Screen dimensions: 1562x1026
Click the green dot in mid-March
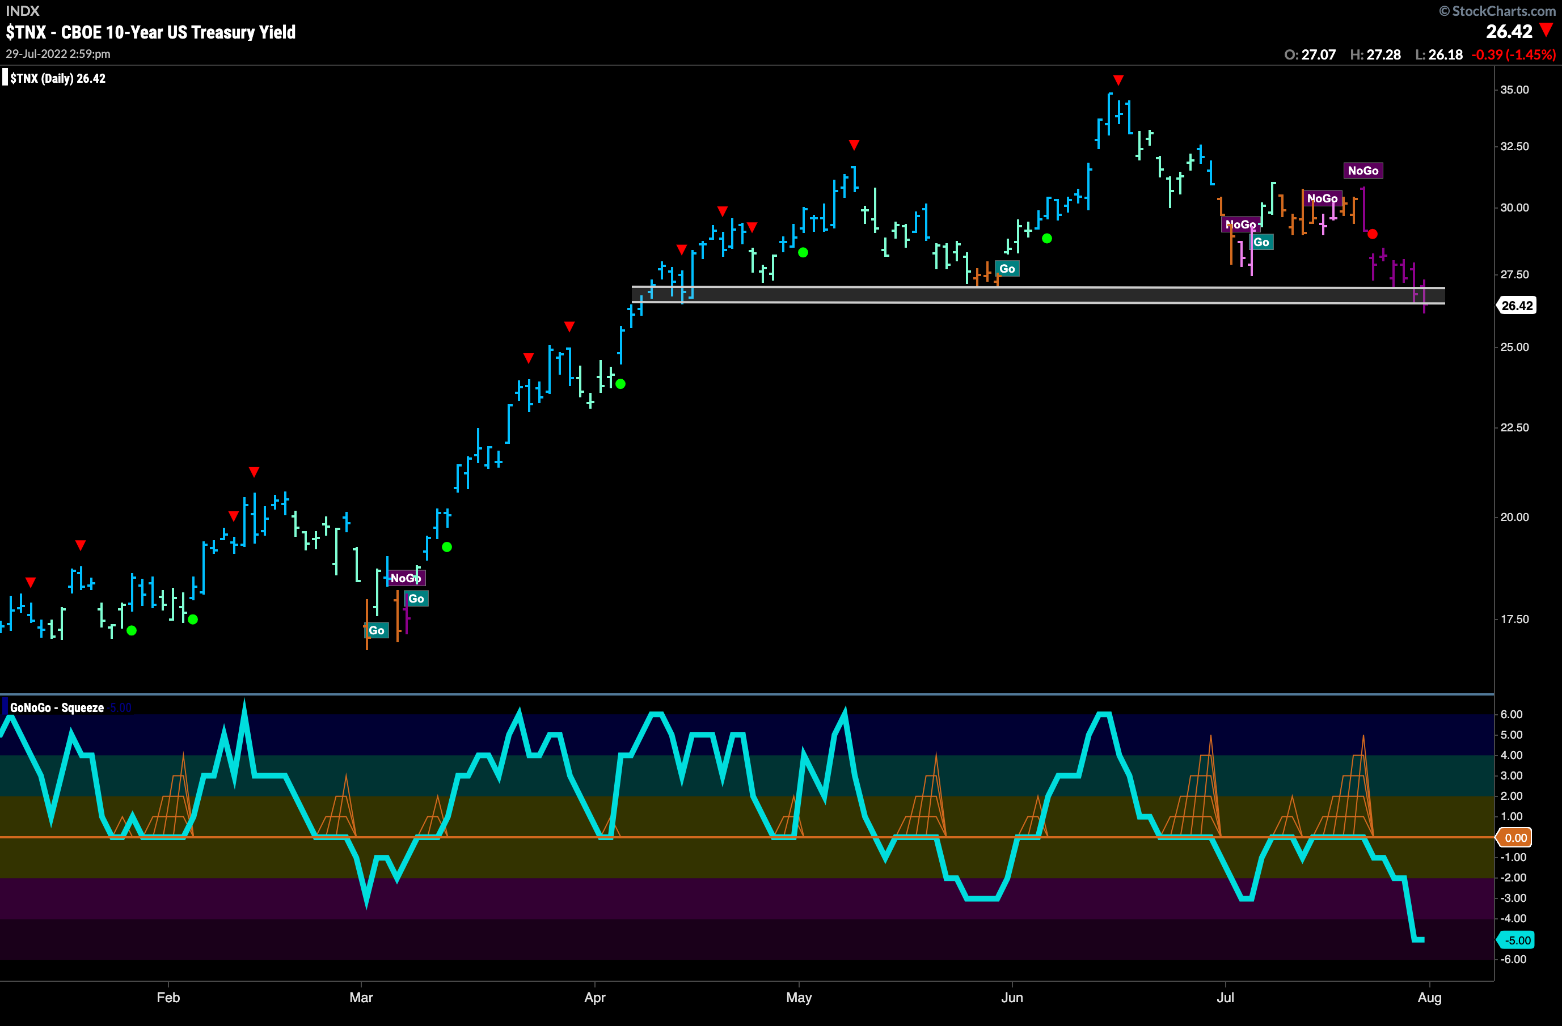click(x=447, y=546)
